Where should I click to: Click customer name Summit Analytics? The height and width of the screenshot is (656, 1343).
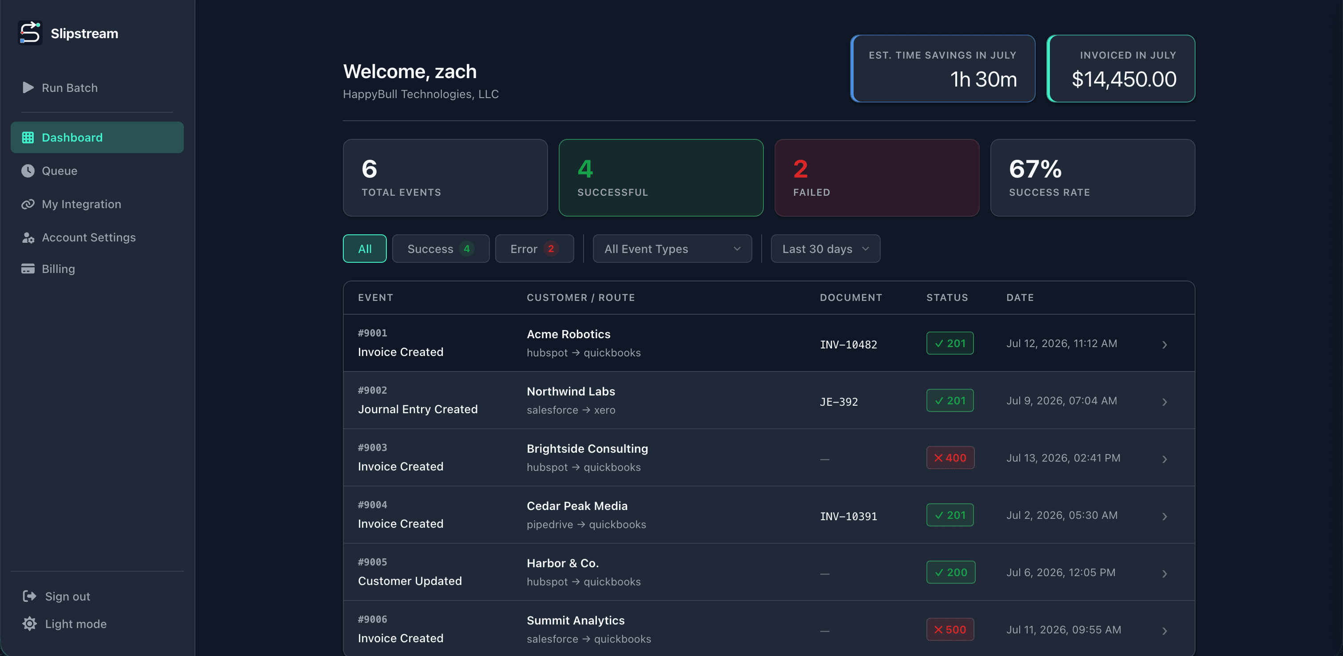(x=576, y=620)
